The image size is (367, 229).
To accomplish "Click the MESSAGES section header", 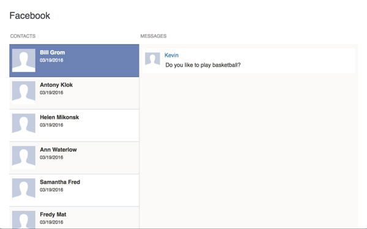I will 154,36.
